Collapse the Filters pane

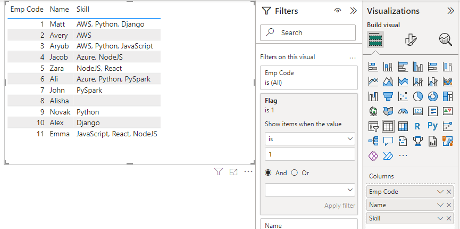tap(354, 11)
